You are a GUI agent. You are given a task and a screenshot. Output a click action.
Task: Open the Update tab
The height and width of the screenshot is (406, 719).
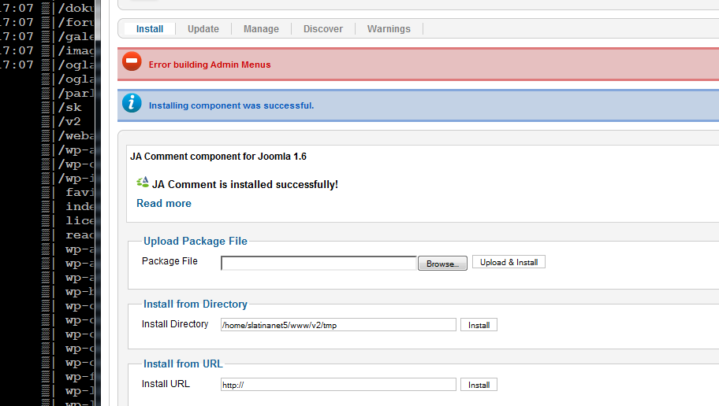[x=203, y=29]
